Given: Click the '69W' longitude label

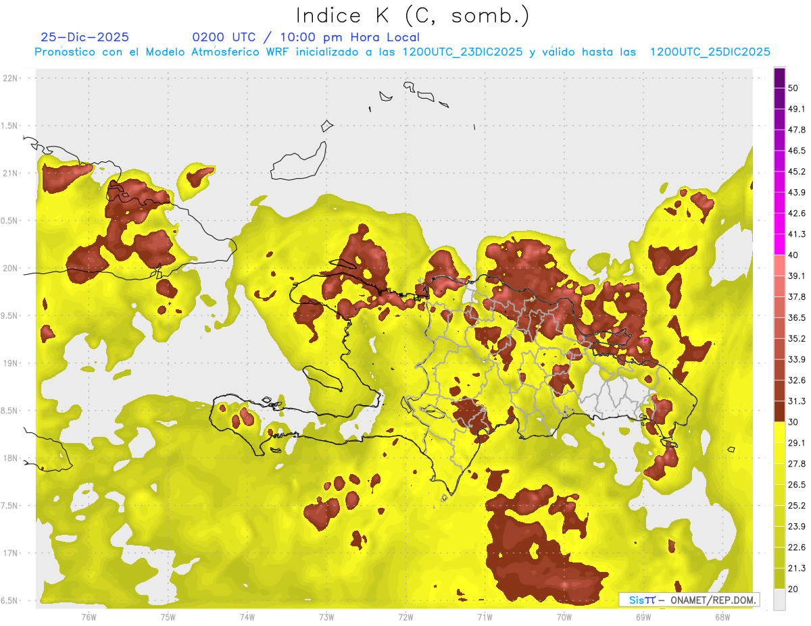Looking at the screenshot, I should click(643, 617).
